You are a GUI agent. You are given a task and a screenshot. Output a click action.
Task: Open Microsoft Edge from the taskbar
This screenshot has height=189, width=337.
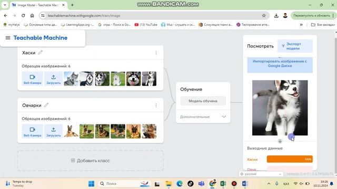click(180, 184)
